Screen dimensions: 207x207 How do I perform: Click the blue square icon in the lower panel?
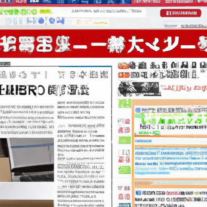tap(138, 193)
